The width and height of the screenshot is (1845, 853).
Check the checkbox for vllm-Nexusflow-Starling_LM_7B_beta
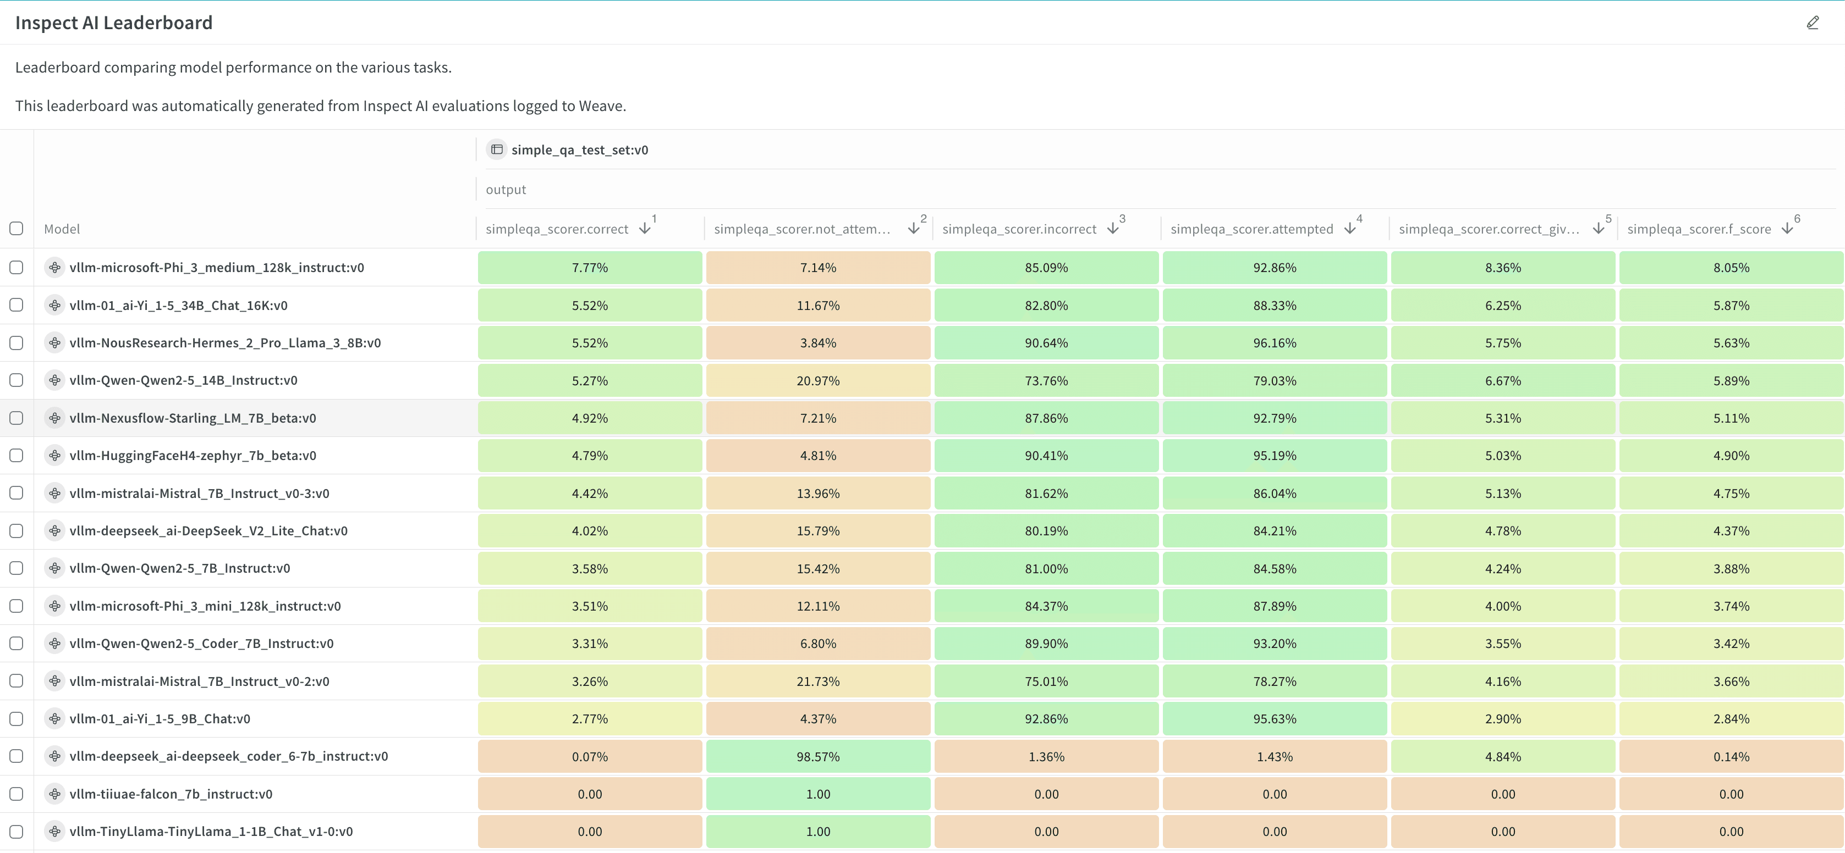click(17, 417)
